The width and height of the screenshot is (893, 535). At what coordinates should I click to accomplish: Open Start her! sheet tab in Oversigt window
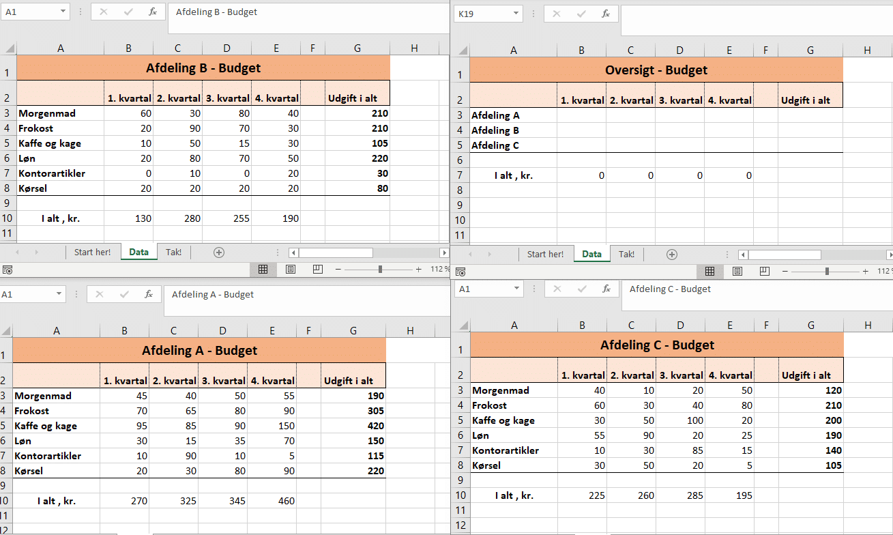545,254
